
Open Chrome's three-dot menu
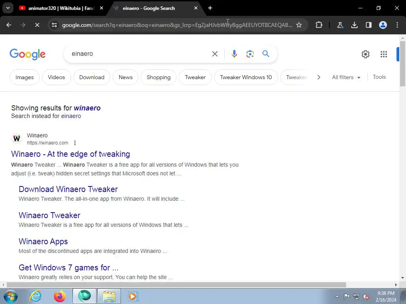[397, 25]
